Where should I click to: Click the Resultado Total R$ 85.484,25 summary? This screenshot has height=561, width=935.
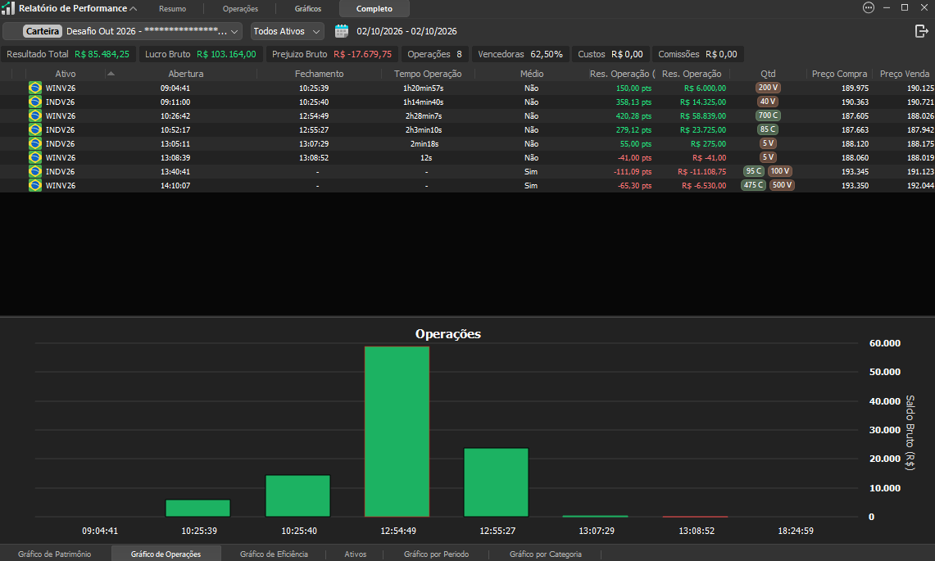(68, 54)
